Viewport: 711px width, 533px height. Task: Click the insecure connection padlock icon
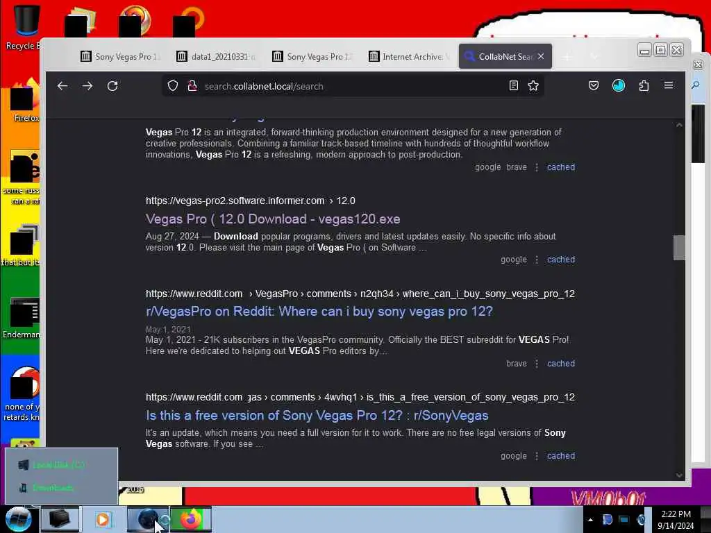[192, 85]
